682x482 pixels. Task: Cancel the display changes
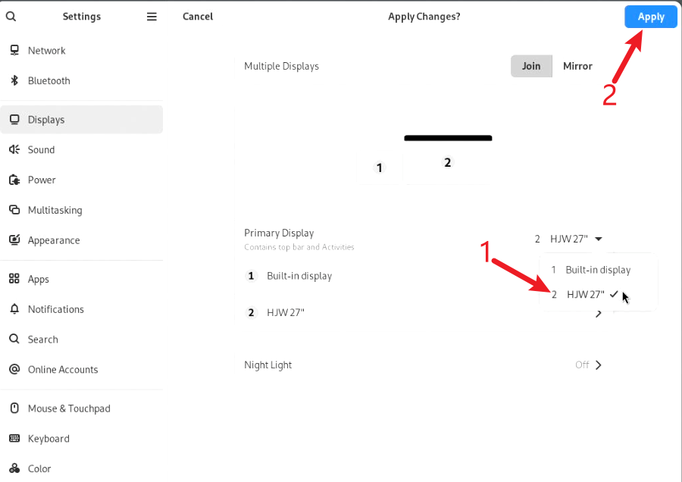click(x=198, y=17)
